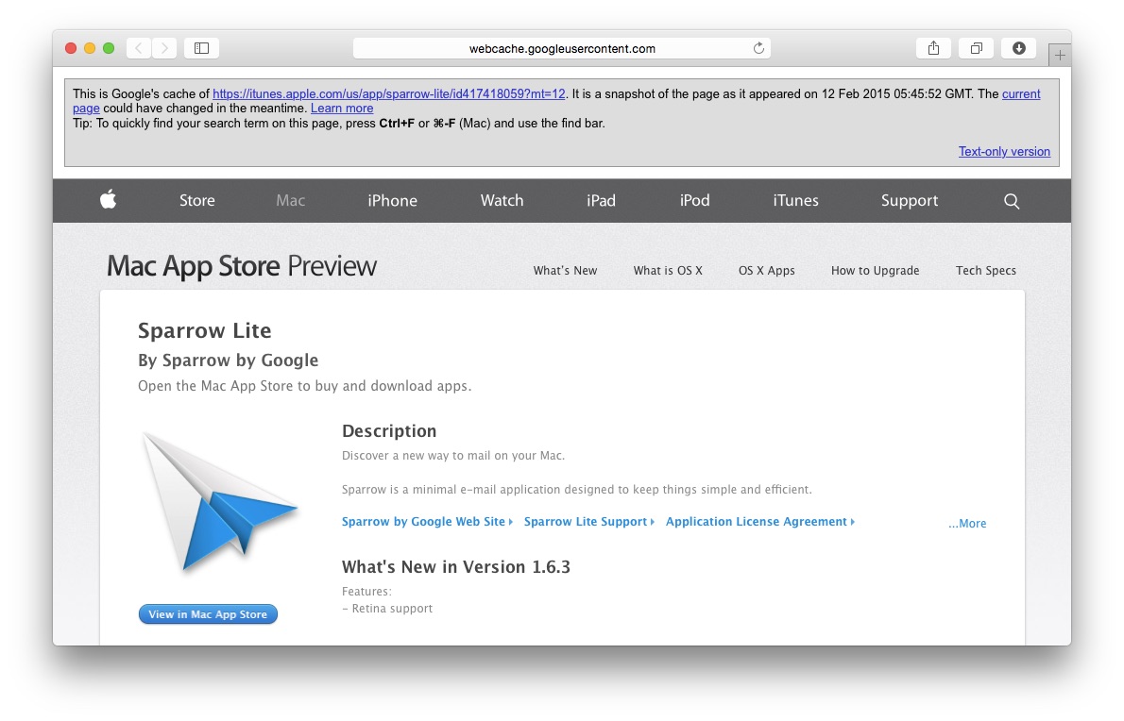Click the Description heading
Screen dimensions: 1124x721
[389, 431]
